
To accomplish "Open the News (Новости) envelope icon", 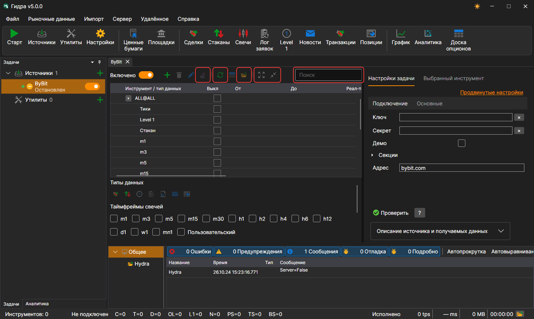I will click(310, 33).
